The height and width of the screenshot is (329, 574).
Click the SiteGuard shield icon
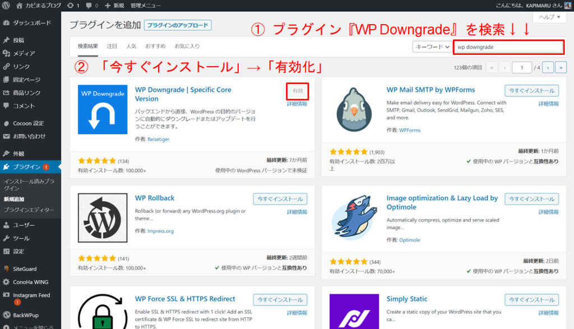6,269
